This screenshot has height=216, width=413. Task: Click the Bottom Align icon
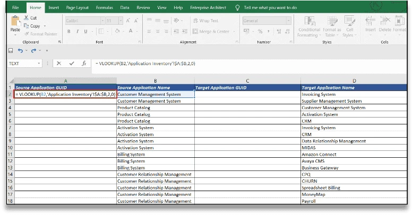[166, 21]
